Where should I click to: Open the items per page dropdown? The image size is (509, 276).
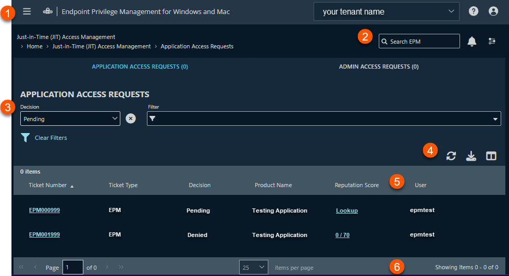point(254,267)
